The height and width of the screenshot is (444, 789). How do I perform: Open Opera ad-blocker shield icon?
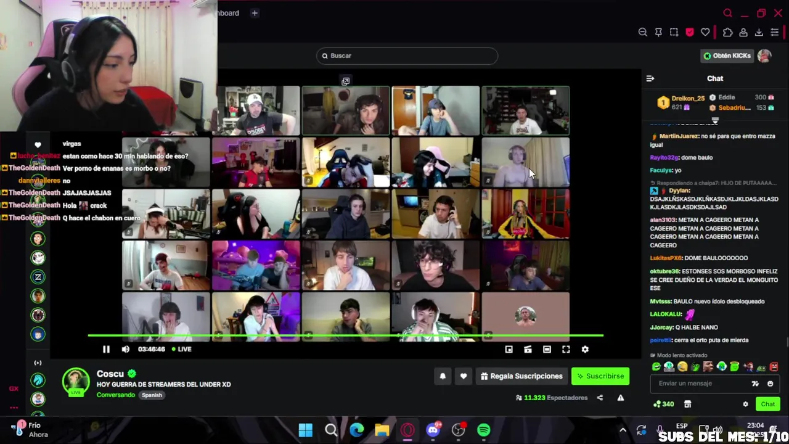[x=689, y=33]
